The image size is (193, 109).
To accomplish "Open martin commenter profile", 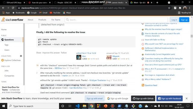I will click(65, 75).
